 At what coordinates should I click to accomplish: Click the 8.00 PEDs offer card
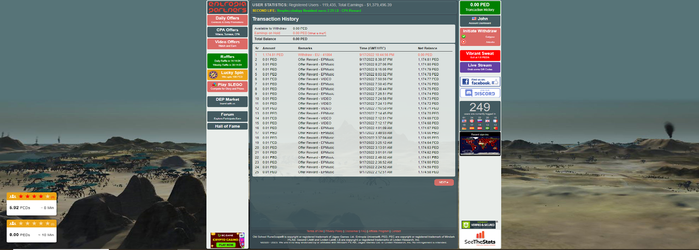click(32, 230)
